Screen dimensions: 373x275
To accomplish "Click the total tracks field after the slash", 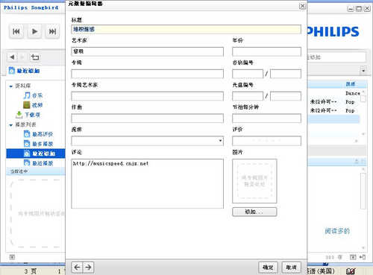I will pos(286,74).
